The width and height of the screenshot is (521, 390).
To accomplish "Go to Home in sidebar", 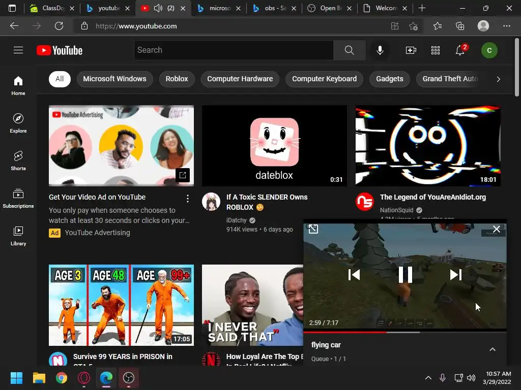I will point(18,85).
